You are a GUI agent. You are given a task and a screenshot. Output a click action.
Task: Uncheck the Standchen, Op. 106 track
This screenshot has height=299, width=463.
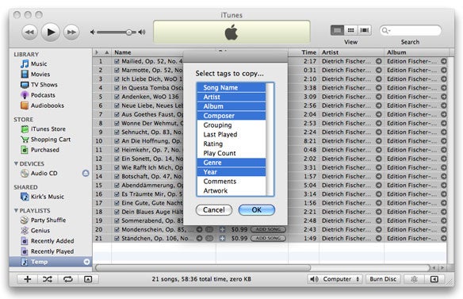click(x=117, y=239)
